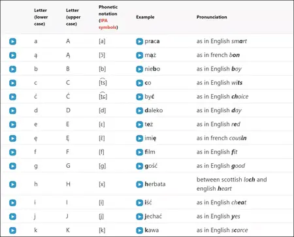294x237 pixels.
Task: Select text 'as in English boy'
Action: point(219,69)
